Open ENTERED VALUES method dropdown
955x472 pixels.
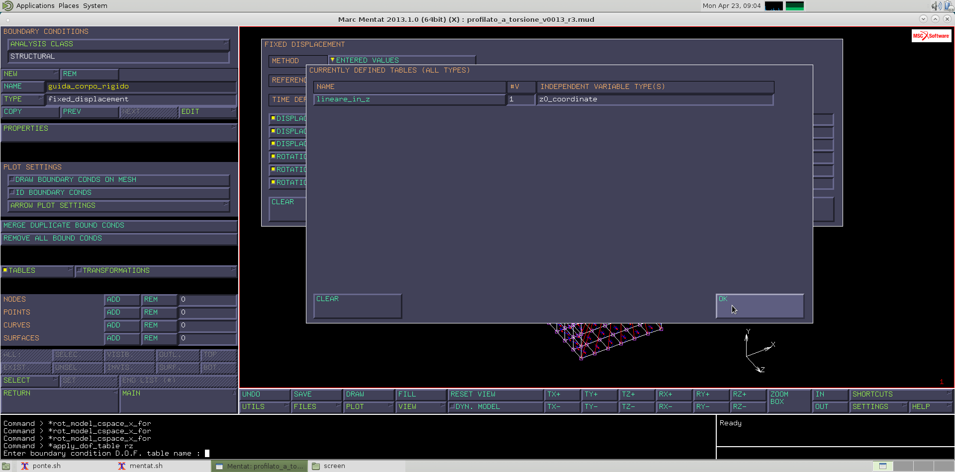[x=402, y=61]
